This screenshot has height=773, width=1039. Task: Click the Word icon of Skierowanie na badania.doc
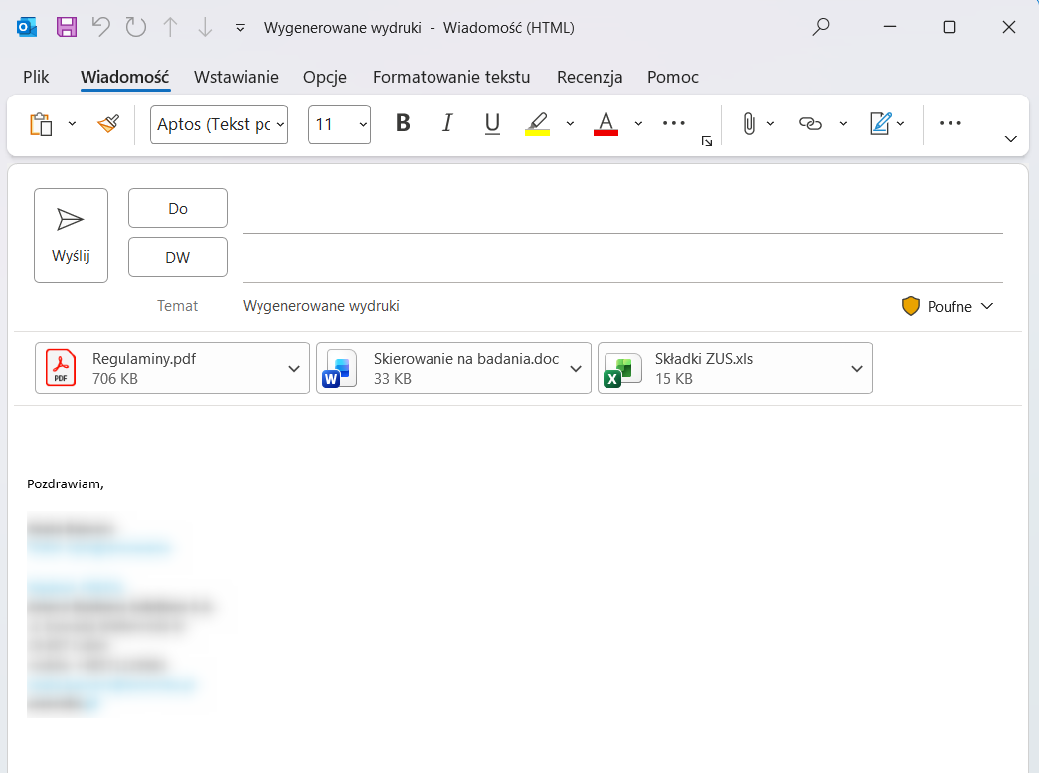(339, 369)
